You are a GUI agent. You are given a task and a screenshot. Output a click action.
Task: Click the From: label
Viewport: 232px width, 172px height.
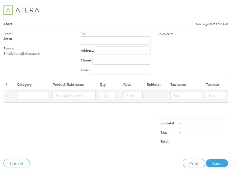(8, 34)
